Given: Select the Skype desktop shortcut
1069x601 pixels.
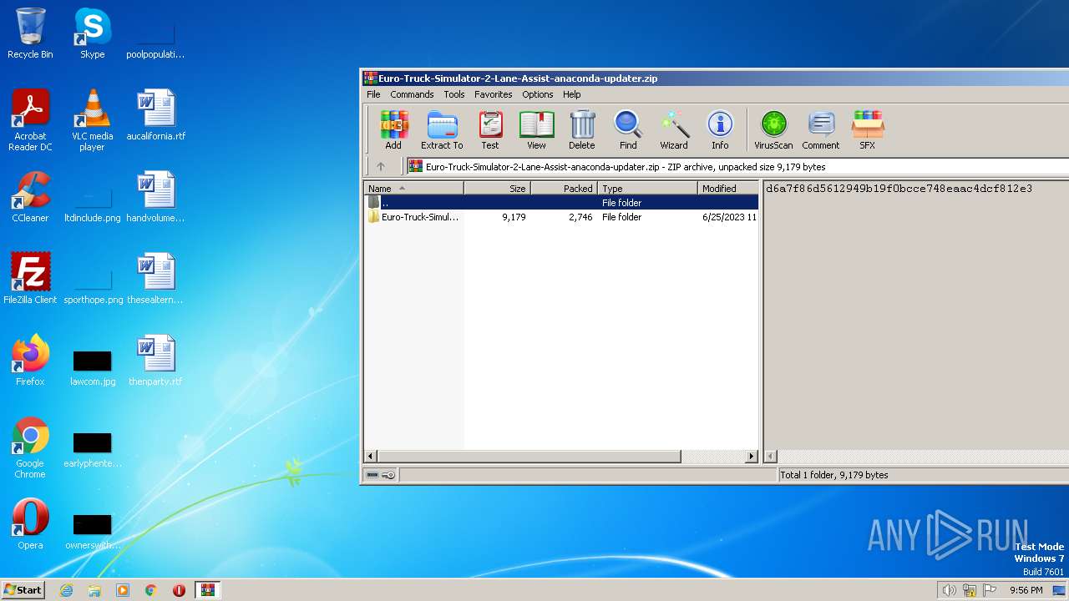Looking at the screenshot, I should point(92,33).
